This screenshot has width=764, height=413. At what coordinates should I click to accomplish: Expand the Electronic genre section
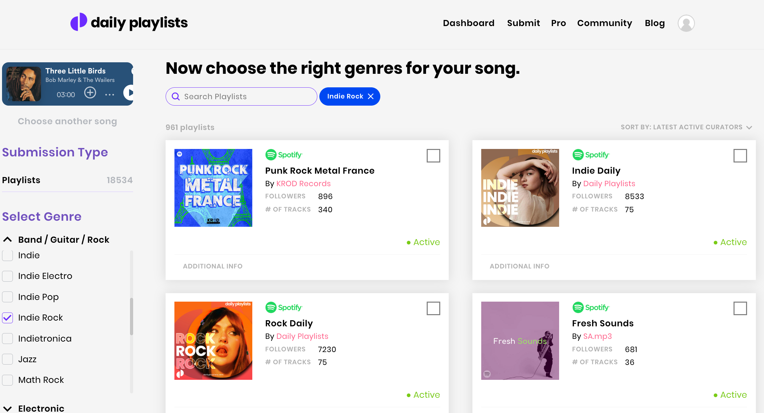pos(7,408)
